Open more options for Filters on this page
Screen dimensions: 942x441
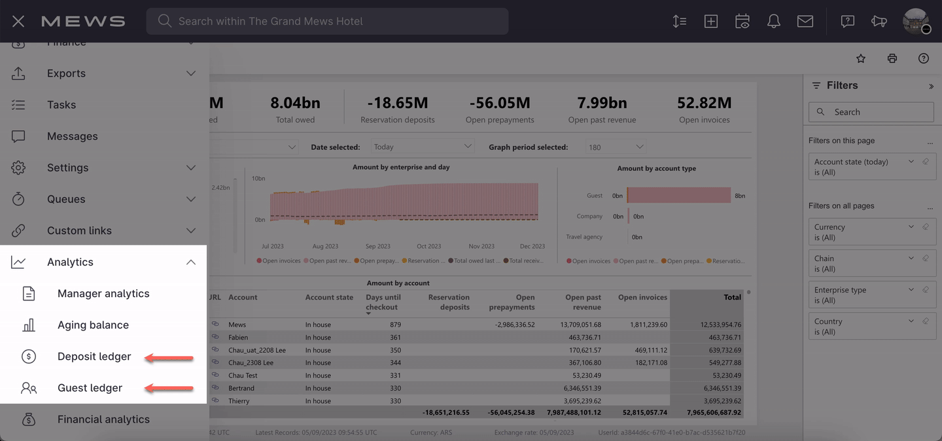coord(930,142)
